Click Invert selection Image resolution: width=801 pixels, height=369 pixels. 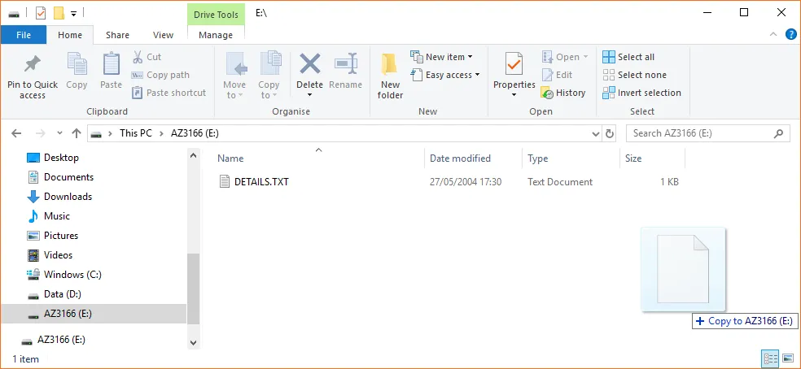(x=641, y=93)
